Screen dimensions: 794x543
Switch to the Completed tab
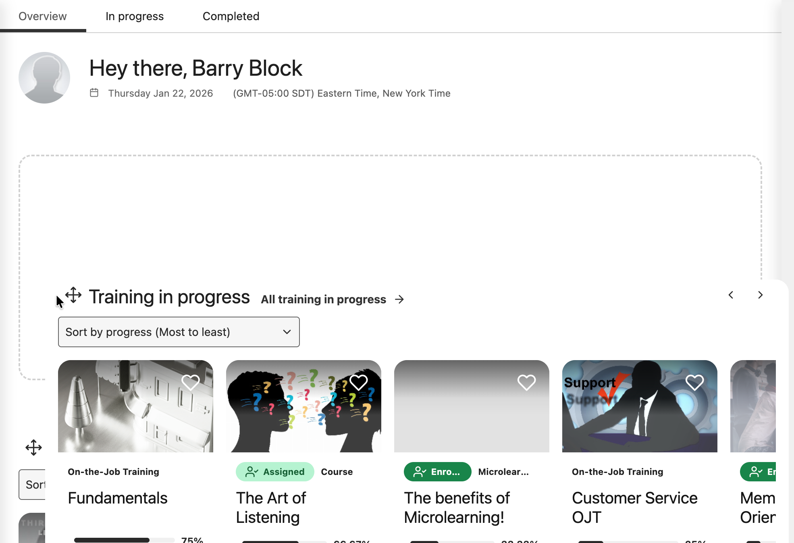coord(231,16)
